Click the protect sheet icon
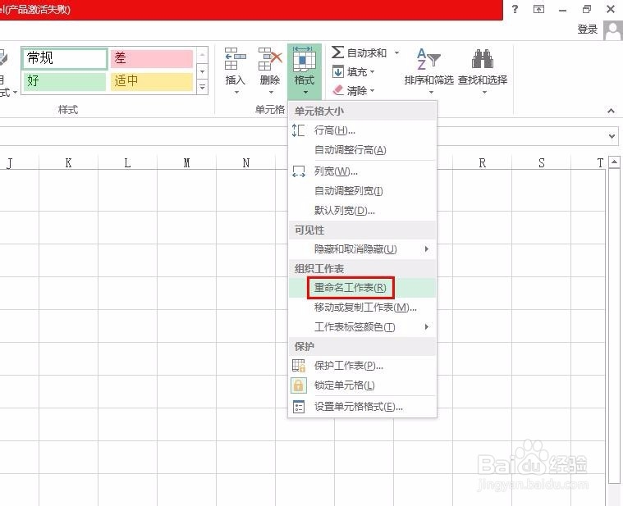 pos(299,366)
